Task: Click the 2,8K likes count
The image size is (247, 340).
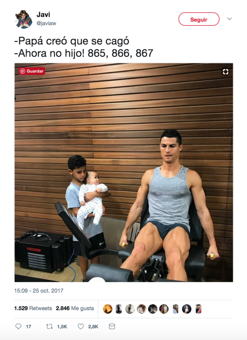Action: (x=93, y=327)
